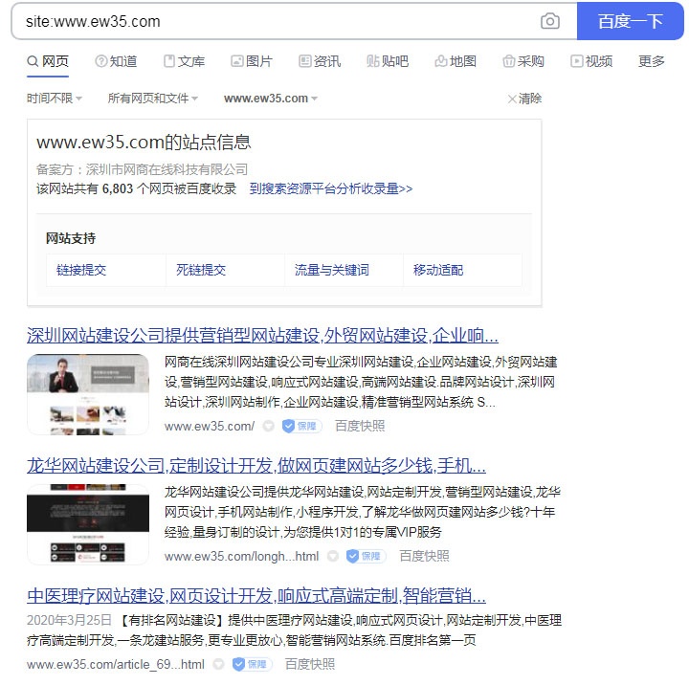This screenshot has width=689, height=685.
Task: Expand the 时间不限 time filter dropdown
Action: 54,99
